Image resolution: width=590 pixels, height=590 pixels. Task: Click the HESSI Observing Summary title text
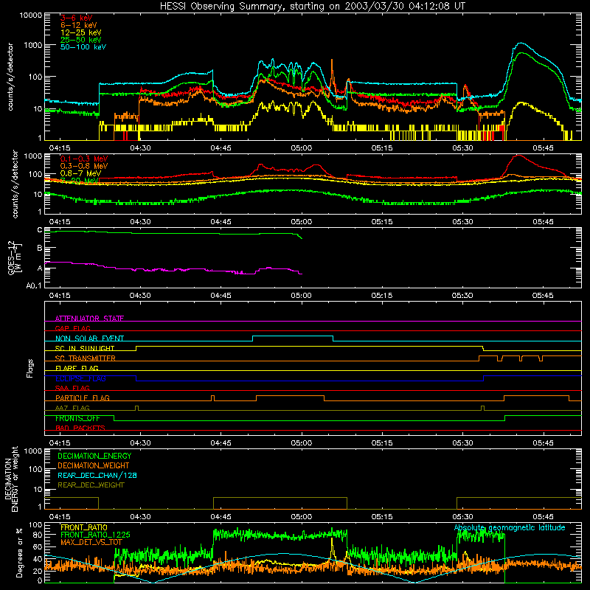[312, 7]
